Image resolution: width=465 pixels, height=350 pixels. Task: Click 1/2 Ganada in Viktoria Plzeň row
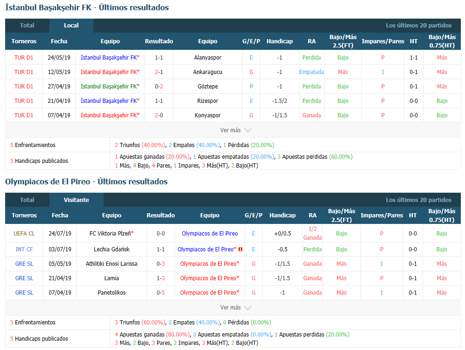[312, 233]
